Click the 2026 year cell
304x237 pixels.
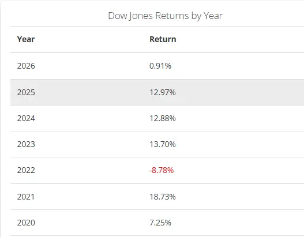pyautogui.click(x=26, y=66)
